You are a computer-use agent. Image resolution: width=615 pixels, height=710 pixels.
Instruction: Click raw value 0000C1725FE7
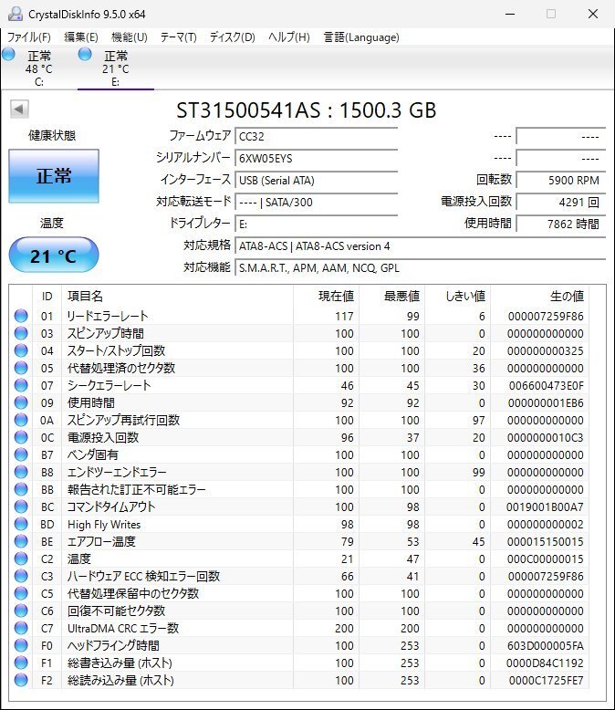pyautogui.click(x=547, y=681)
